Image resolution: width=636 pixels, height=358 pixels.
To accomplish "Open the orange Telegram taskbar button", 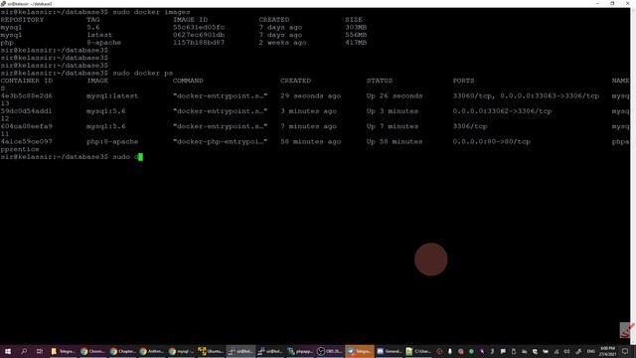I will (360, 351).
